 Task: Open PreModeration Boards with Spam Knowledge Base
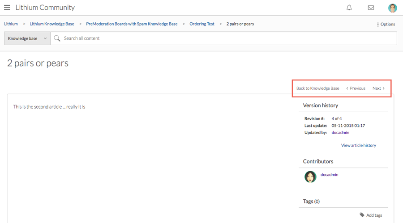[132, 24]
